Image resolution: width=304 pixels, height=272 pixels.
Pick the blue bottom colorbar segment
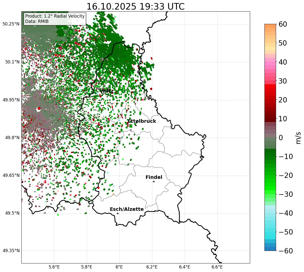coord(270,249)
